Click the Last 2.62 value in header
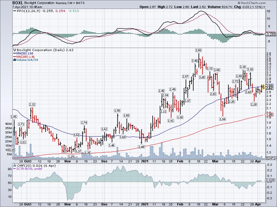Screen dimensions: 277x207 [x=198, y=7]
